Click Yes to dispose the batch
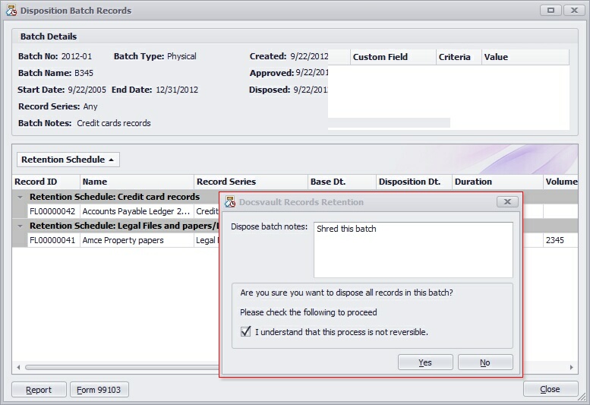The height and width of the screenshot is (405, 590). 425,362
